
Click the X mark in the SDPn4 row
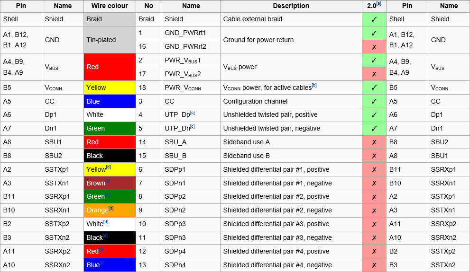click(374, 265)
